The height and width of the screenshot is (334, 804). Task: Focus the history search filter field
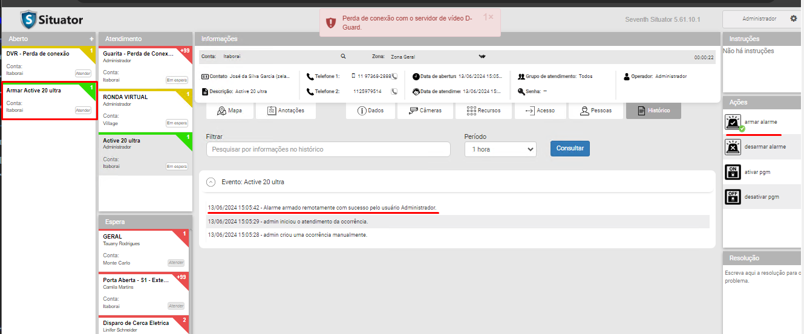click(x=328, y=149)
